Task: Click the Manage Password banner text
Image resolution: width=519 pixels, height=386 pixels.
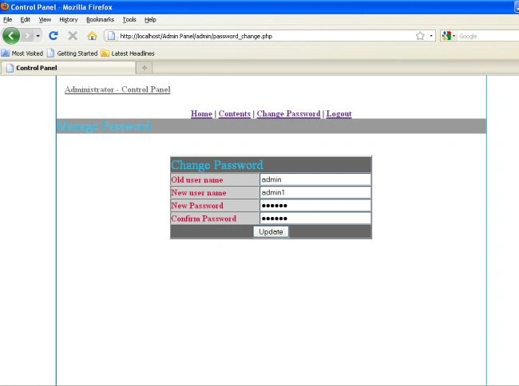Action: click(x=105, y=126)
